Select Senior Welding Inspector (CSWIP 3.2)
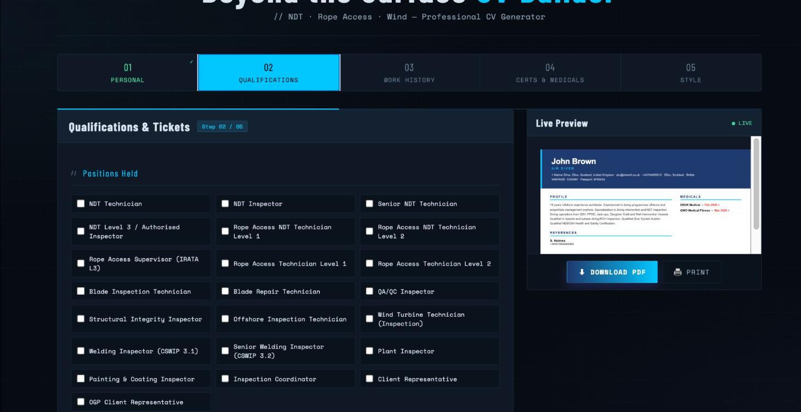801x412 pixels. pyautogui.click(x=225, y=351)
